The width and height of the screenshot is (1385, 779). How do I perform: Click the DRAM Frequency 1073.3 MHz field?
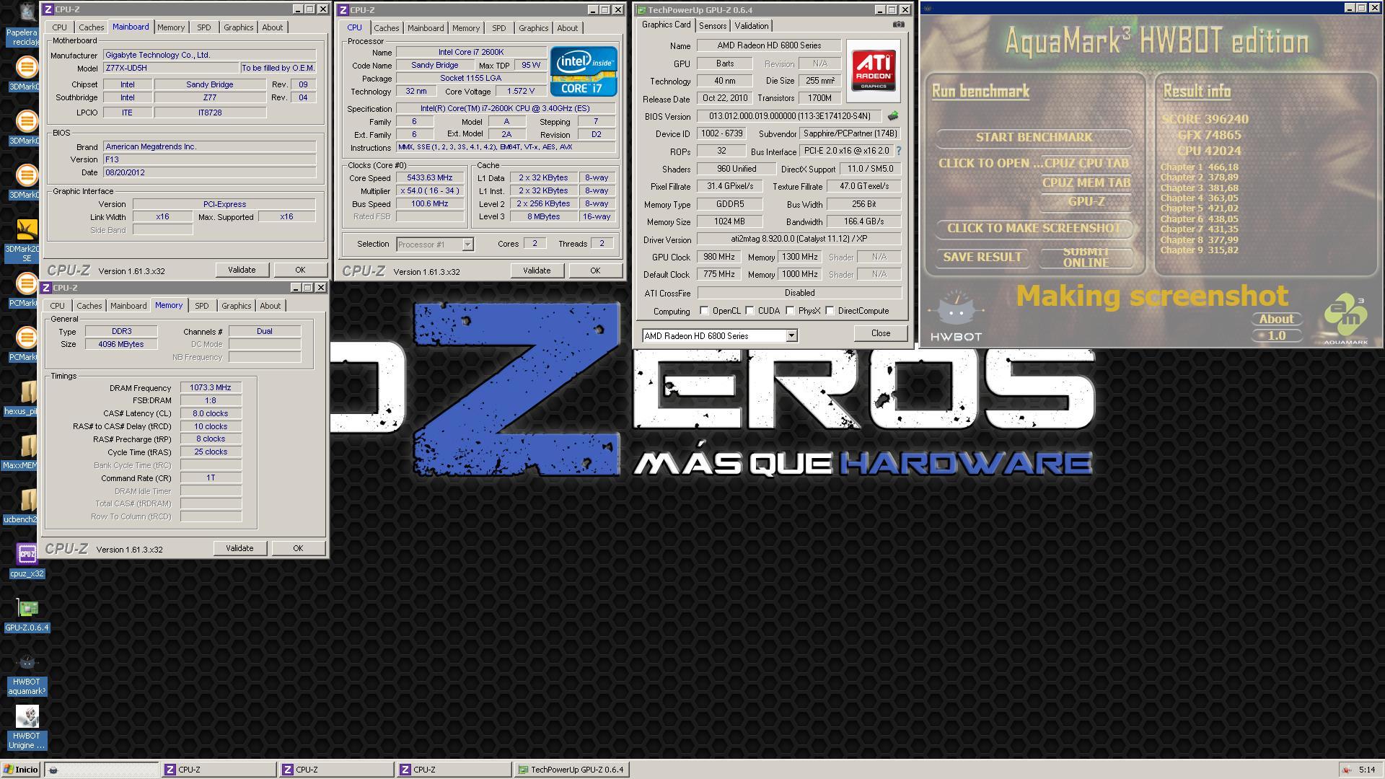tap(211, 388)
